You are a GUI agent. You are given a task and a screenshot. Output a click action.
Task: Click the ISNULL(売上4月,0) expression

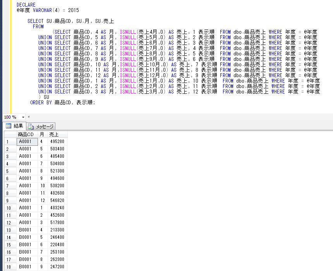[x=143, y=32]
